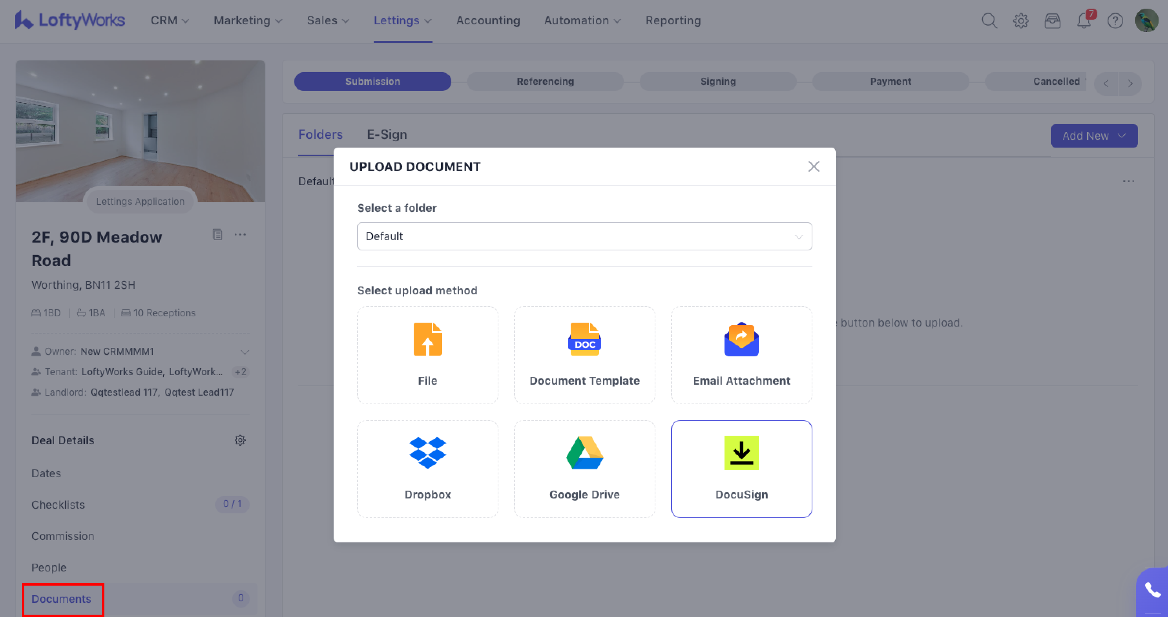The image size is (1168, 617).
Task: Open the Select a folder dropdown
Action: tap(584, 236)
